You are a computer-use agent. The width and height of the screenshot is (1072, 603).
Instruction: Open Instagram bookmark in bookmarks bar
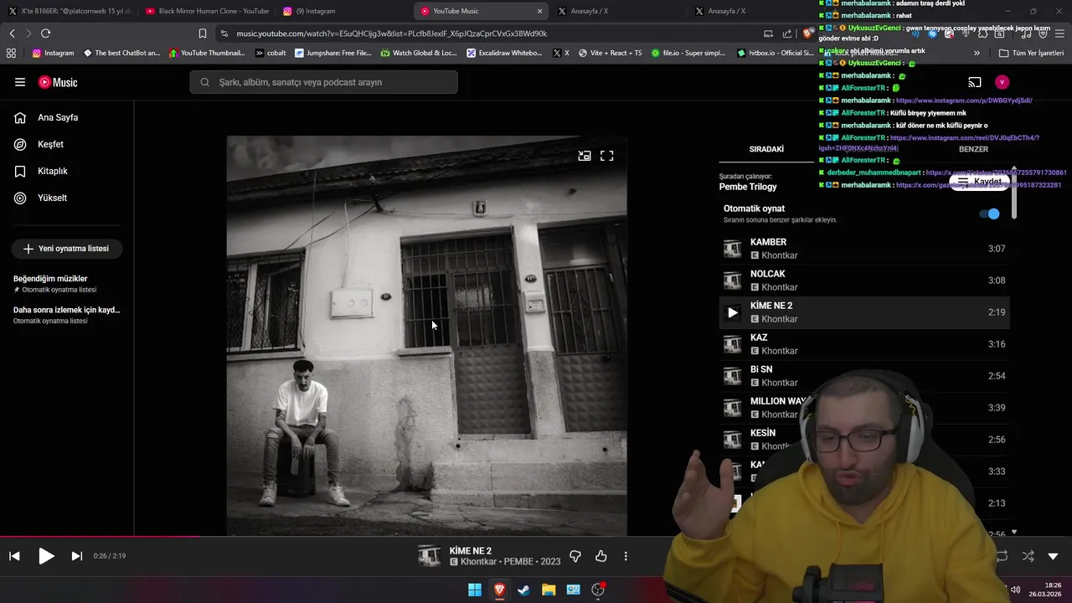53,53
